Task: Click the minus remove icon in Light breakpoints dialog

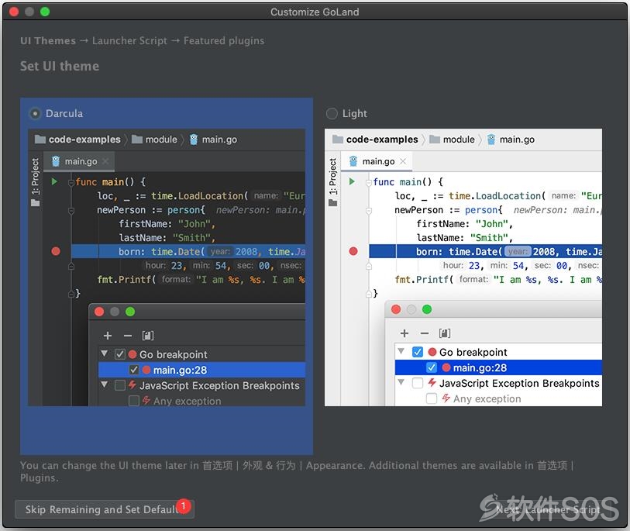Action: click(425, 333)
